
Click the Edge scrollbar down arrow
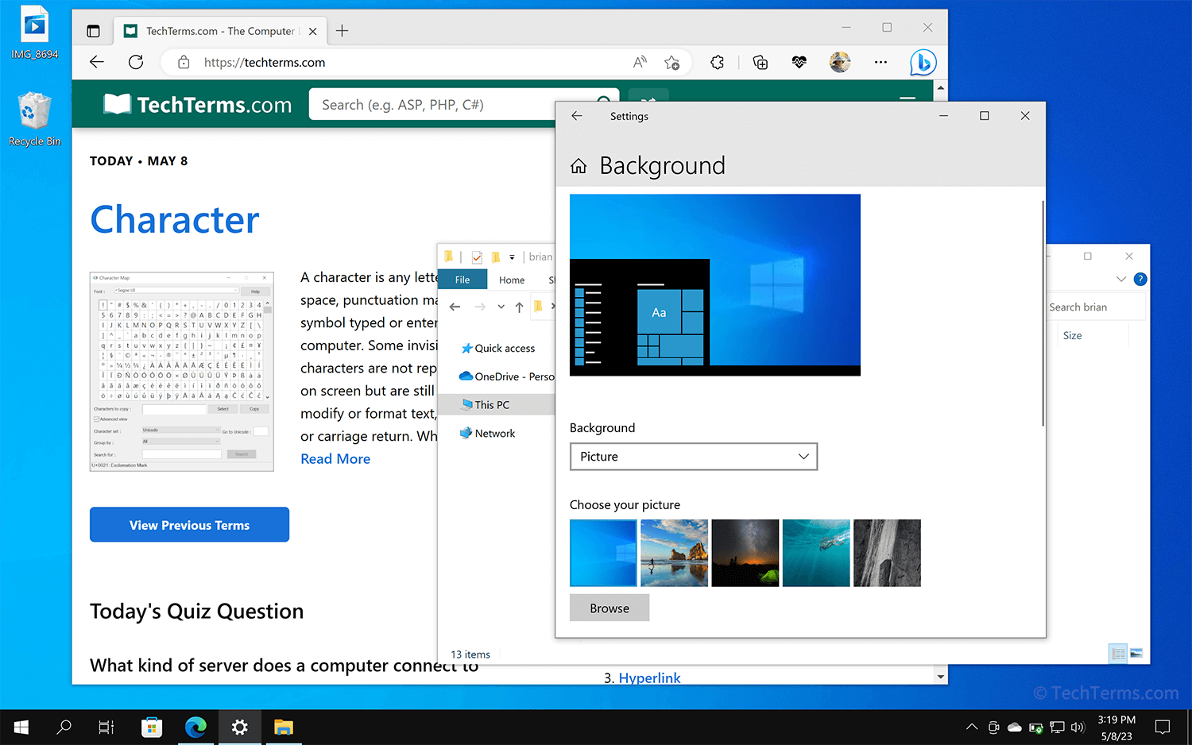[941, 677]
